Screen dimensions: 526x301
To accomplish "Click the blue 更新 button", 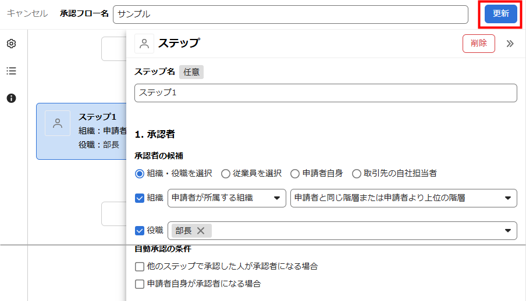I will pos(500,14).
